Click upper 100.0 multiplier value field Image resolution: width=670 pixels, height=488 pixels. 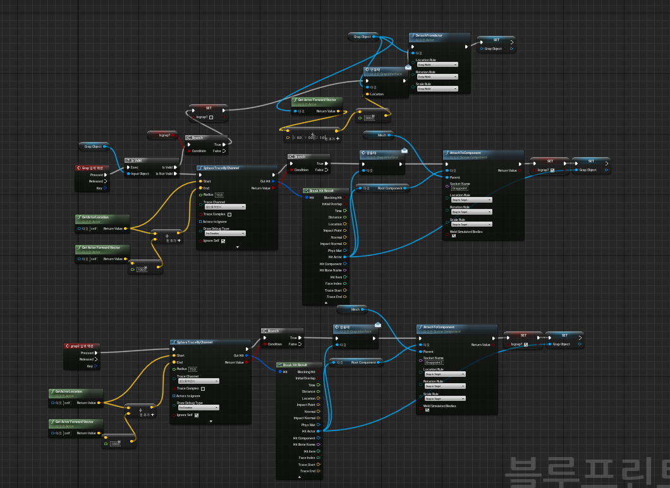(142, 270)
